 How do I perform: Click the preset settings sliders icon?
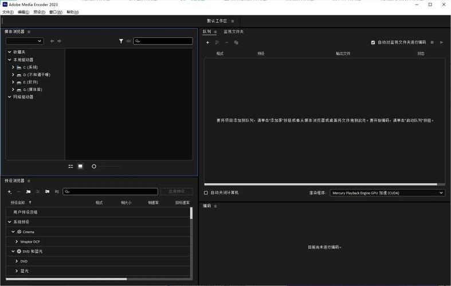38,192
